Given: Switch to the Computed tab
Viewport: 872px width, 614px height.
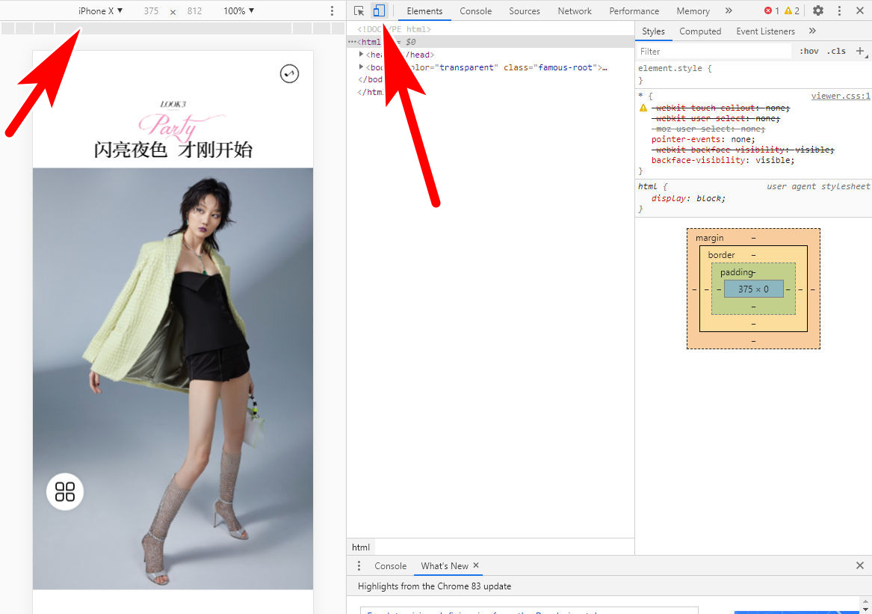Looking at the screenshot, I should [x=700, y=31].
